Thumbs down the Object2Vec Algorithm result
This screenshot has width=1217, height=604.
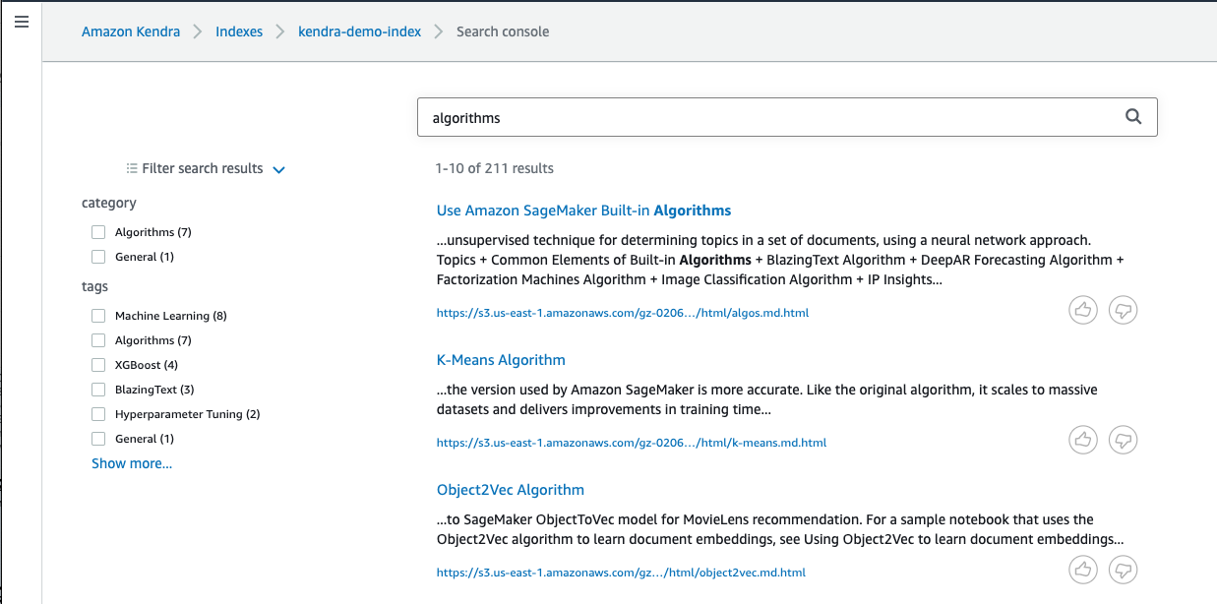pos(1123,570)
